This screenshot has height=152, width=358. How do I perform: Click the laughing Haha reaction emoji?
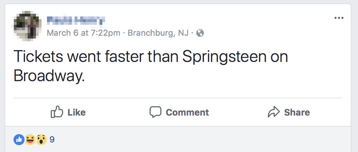(x=30, y=139)
